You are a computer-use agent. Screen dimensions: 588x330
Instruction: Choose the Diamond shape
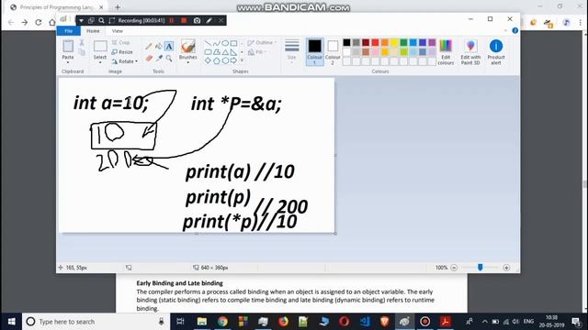pyautogui.click(x=208, y=60)
